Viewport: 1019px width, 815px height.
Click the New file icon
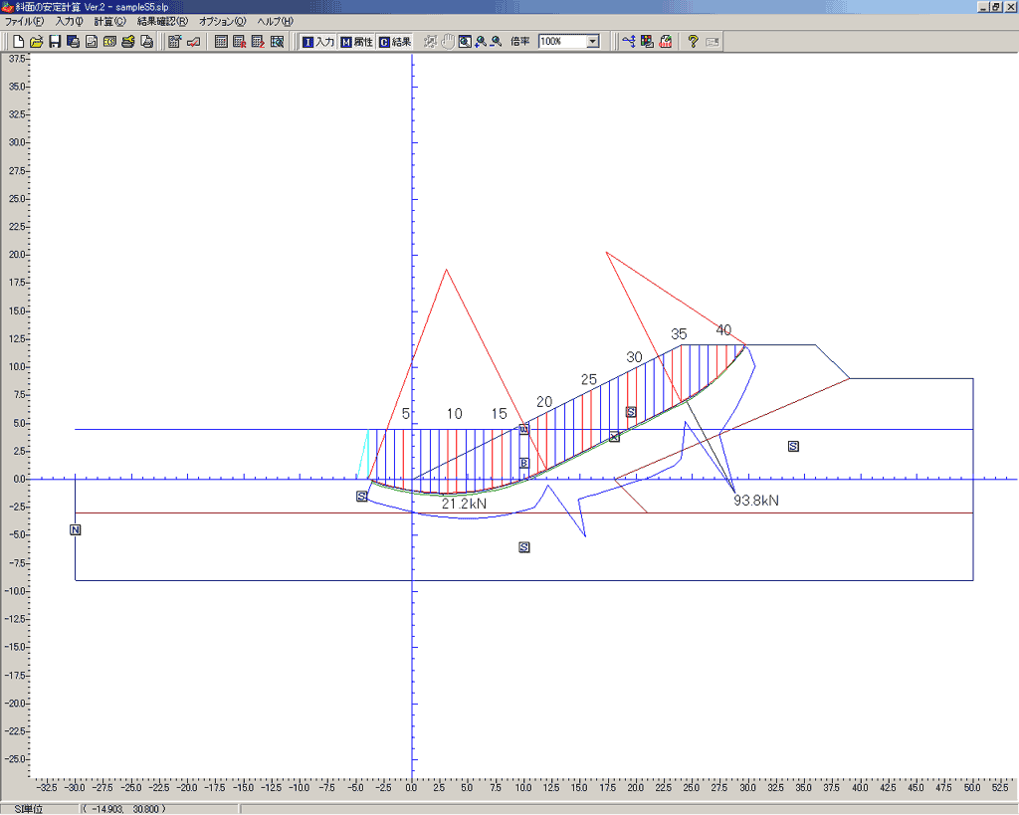18,42
